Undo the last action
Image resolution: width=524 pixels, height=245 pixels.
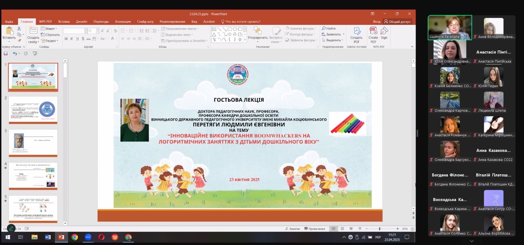(x=15, y=53)
